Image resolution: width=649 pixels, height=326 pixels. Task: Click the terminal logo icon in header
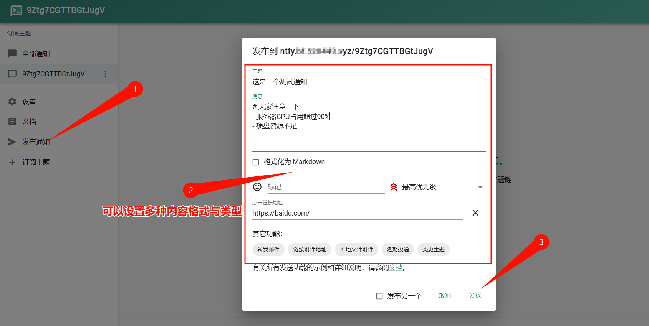tap(16, 10)
